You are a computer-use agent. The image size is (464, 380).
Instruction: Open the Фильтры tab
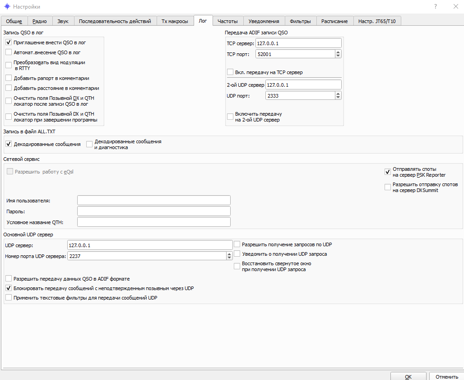[x=300, y=21]
